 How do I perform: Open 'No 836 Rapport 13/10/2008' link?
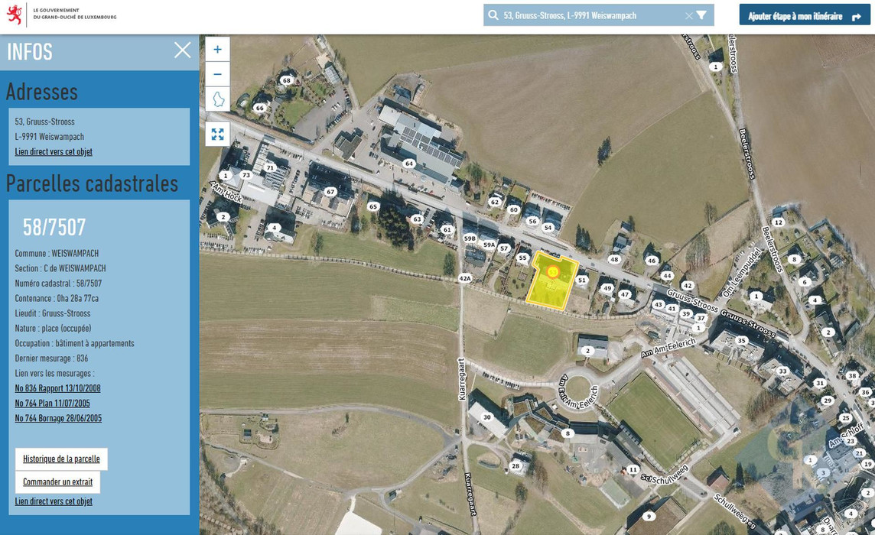57,388
